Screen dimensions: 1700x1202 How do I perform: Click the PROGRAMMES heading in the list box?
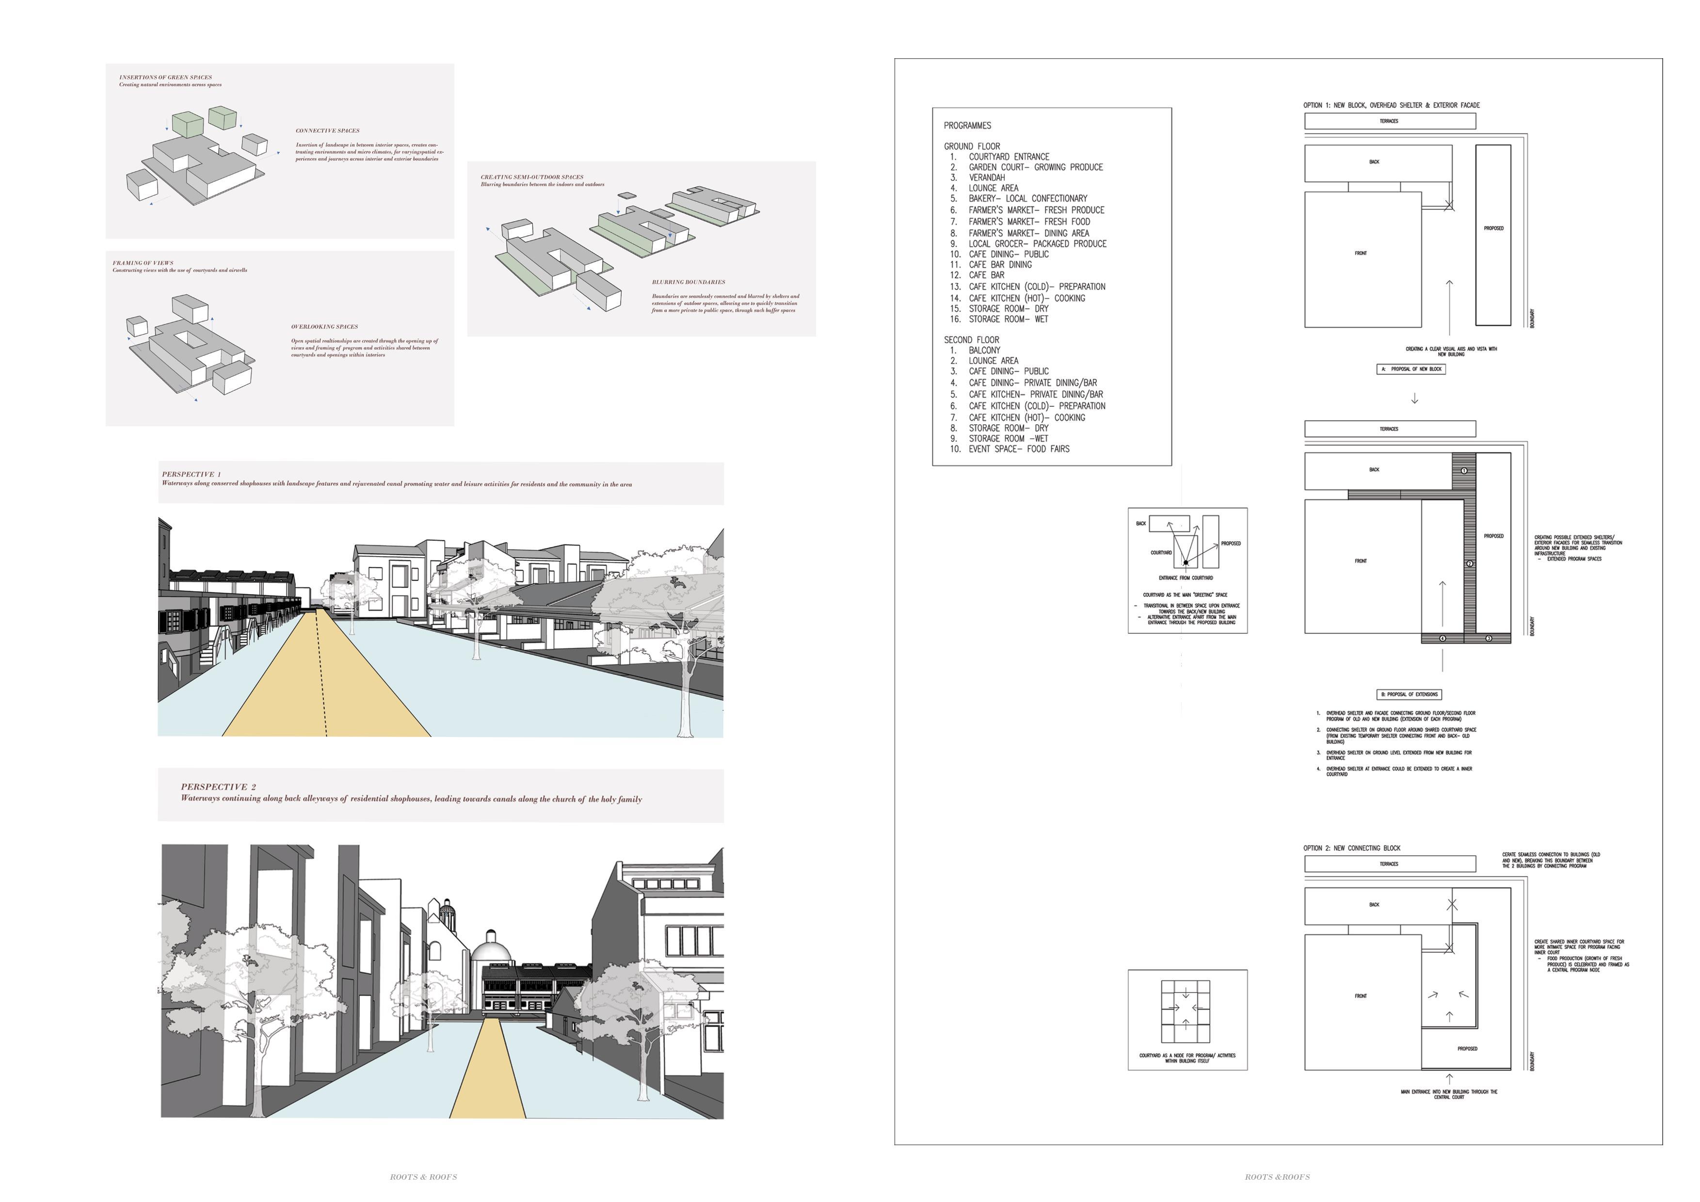click(967, 126)
